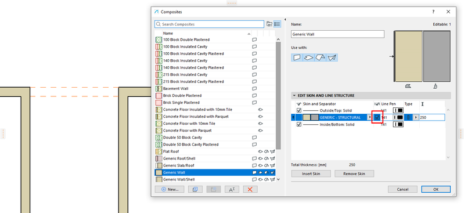Select 140 Block Insulated Cavity Plastered row
Image resolution: width=464 pixels, height=213 pixels.
[215, 67]
